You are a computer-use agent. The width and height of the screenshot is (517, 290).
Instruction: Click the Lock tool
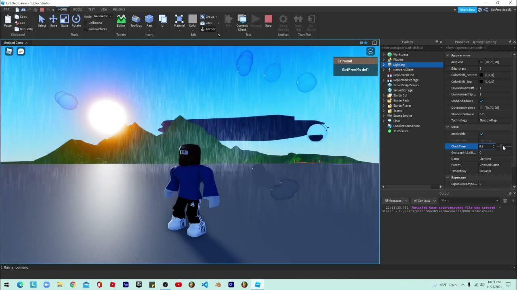pos(206,23)
